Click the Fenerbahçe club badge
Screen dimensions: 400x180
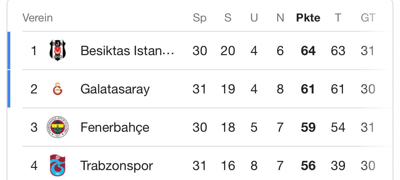tap(58, 127)
